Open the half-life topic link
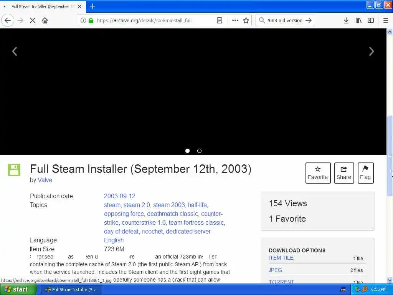The width and height of the screenshot is (393, 295). tap(198, 205)
